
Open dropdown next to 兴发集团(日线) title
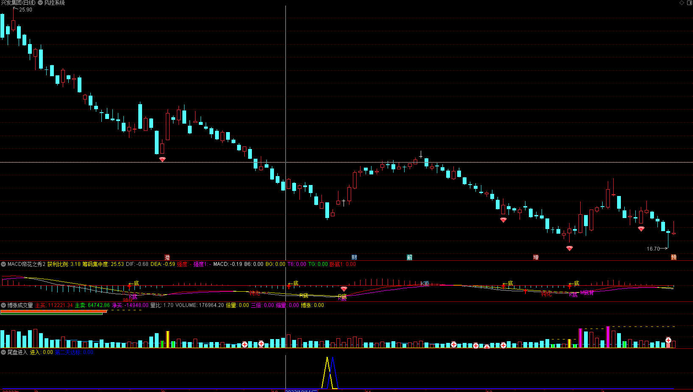tap(40, 3)
